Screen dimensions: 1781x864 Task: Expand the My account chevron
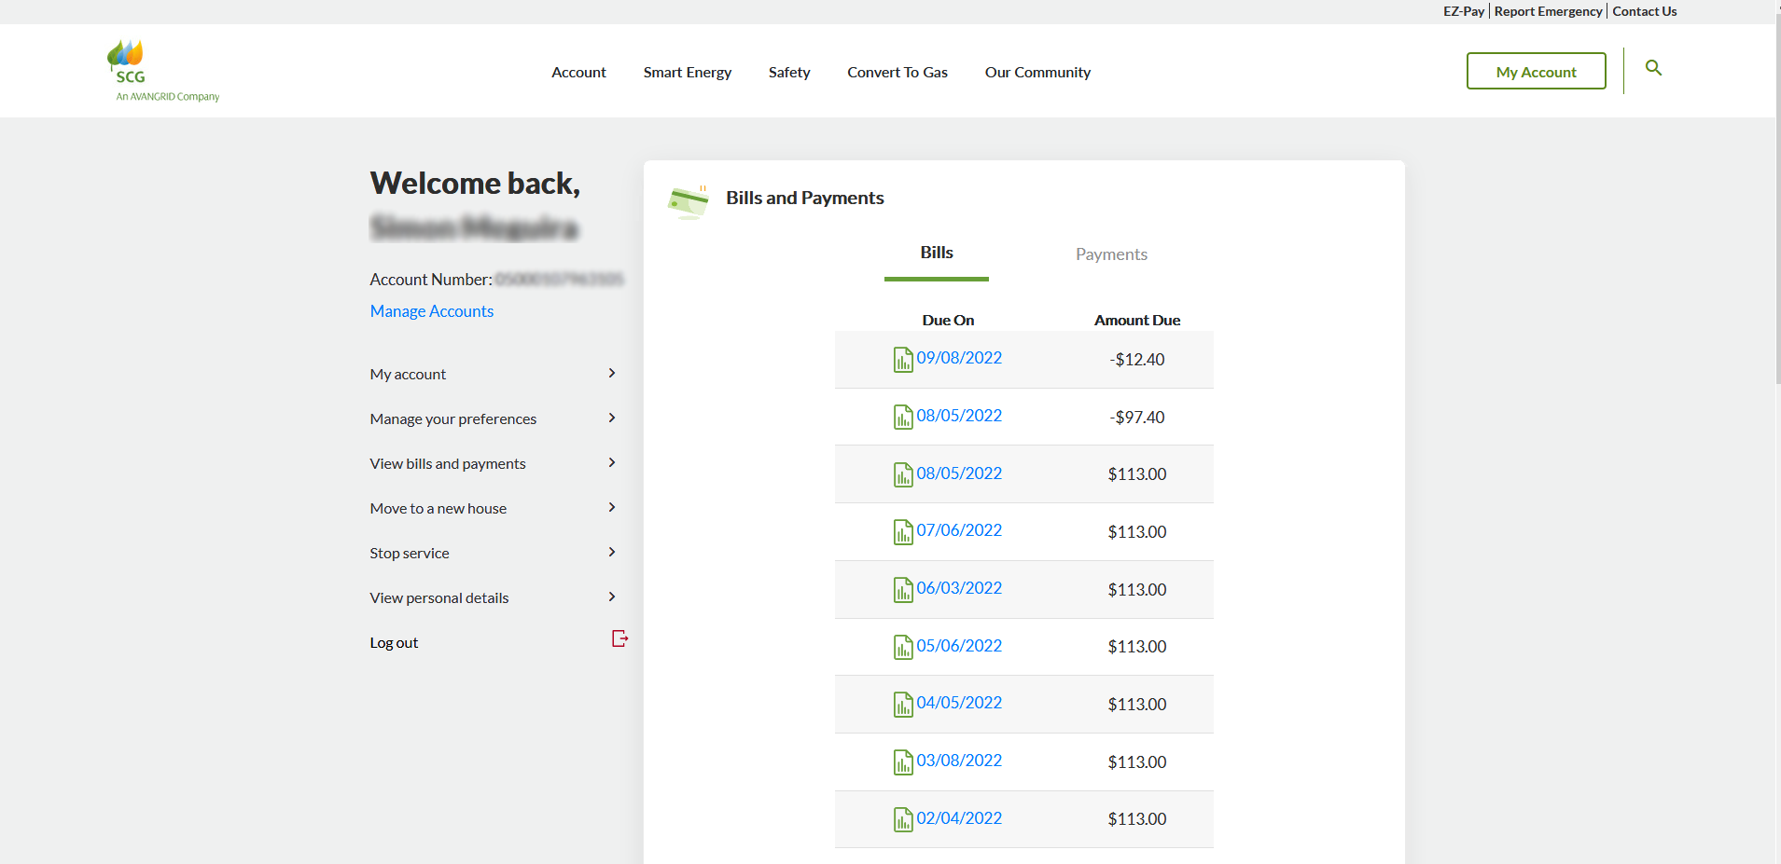[x=612, y=373]
